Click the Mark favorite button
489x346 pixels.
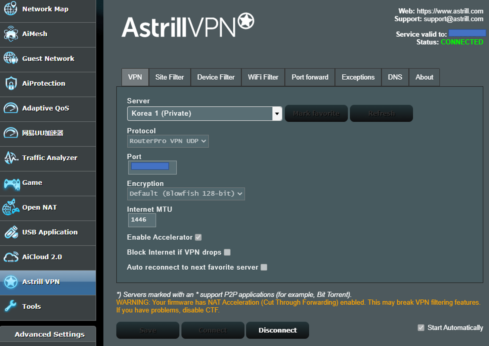pyautogui.click(x=316, y=113)
